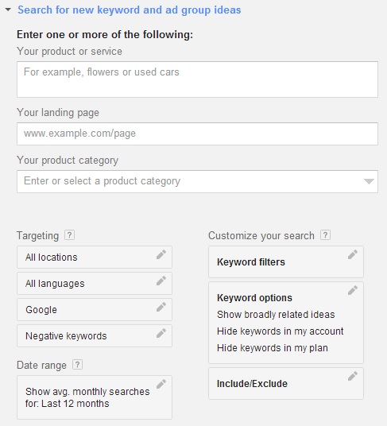
Task: Select the Show broadly related ideas option
Action: coord(276,315)
